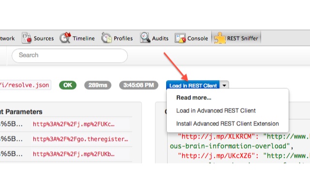The width and height of the screenshot is (310, 193).
Task: Switch to the Console tab label
Action: coord(198,39)
